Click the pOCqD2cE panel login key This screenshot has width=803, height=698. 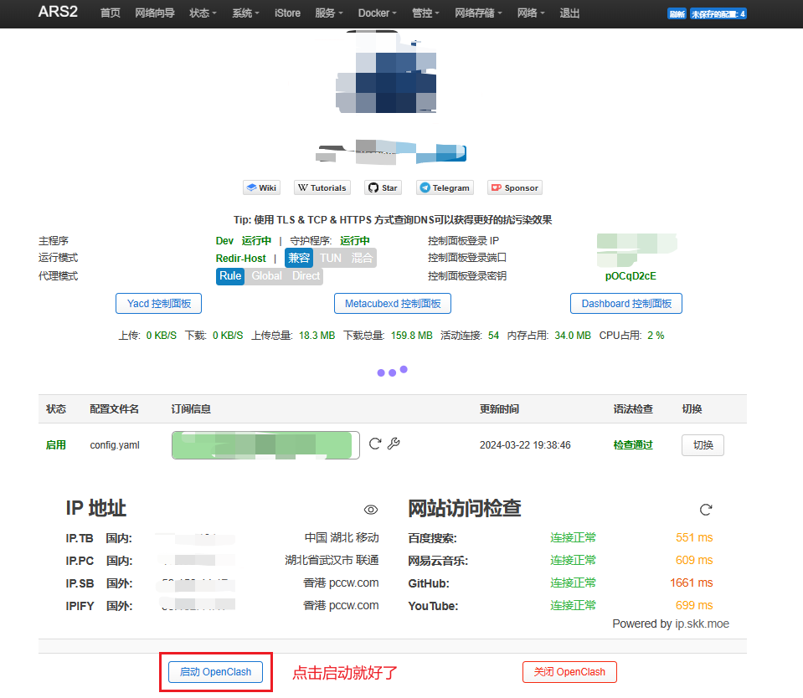pos(631,276)
